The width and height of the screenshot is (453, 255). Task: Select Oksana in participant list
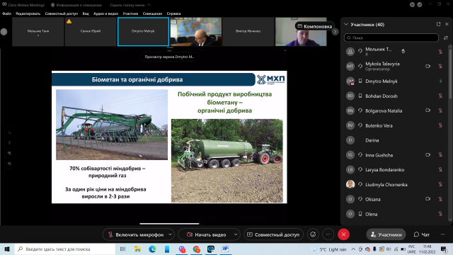pos(395,199)
